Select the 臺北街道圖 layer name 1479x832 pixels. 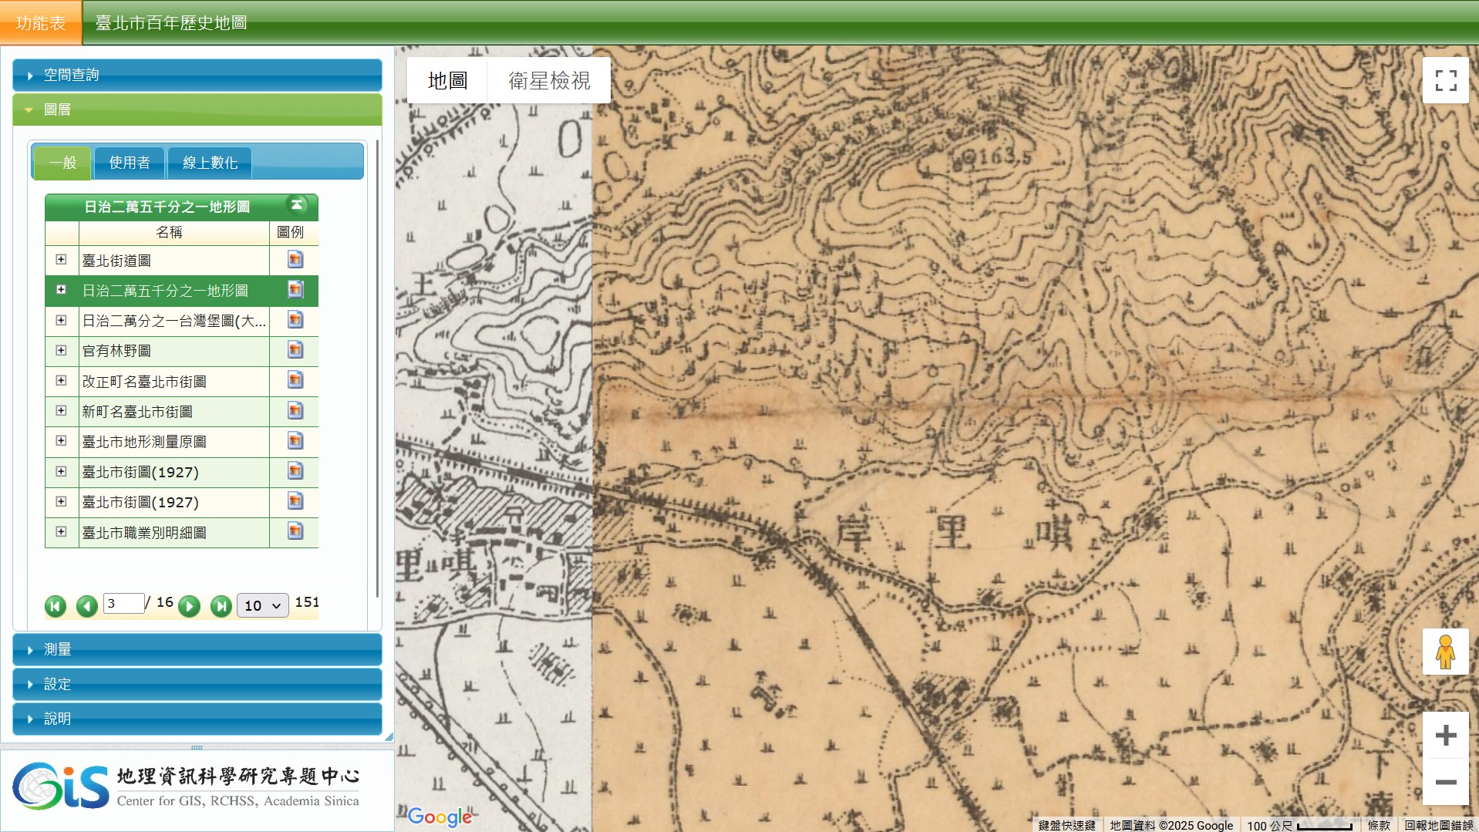[116, 261]
